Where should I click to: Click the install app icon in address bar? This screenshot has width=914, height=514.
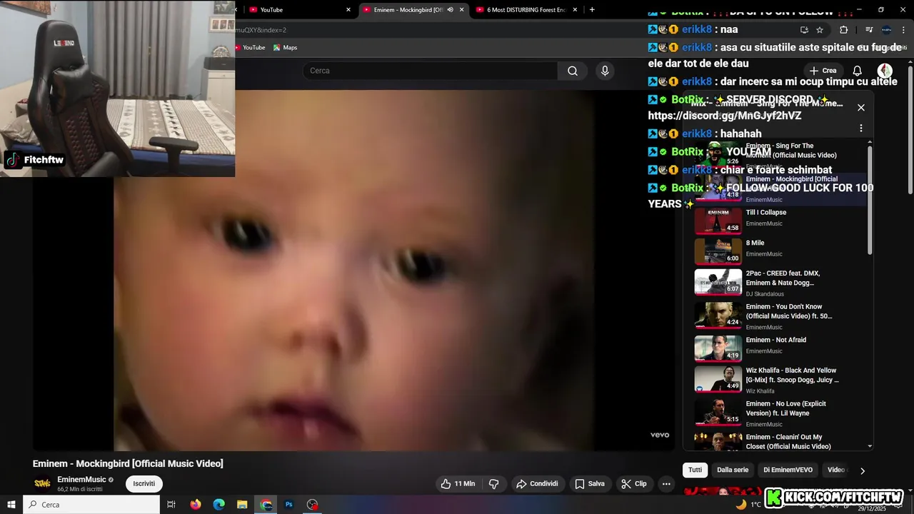(804, 30)
